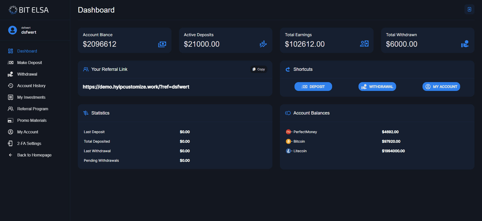Viewport: 482px width, 221px height.
Task: Click the Your Referral Link users icon
Action: point(86,69)
